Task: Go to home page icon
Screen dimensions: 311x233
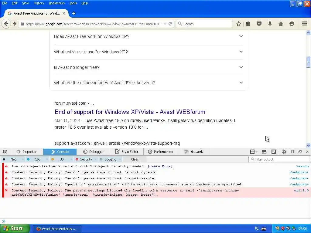Action: click(281, 24)
